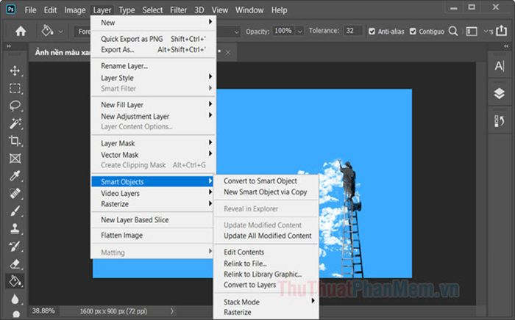Image resolution: width=515 pixels, height=320 pixels.
Task: Open the Filter menu
Action: coord(178,10)
